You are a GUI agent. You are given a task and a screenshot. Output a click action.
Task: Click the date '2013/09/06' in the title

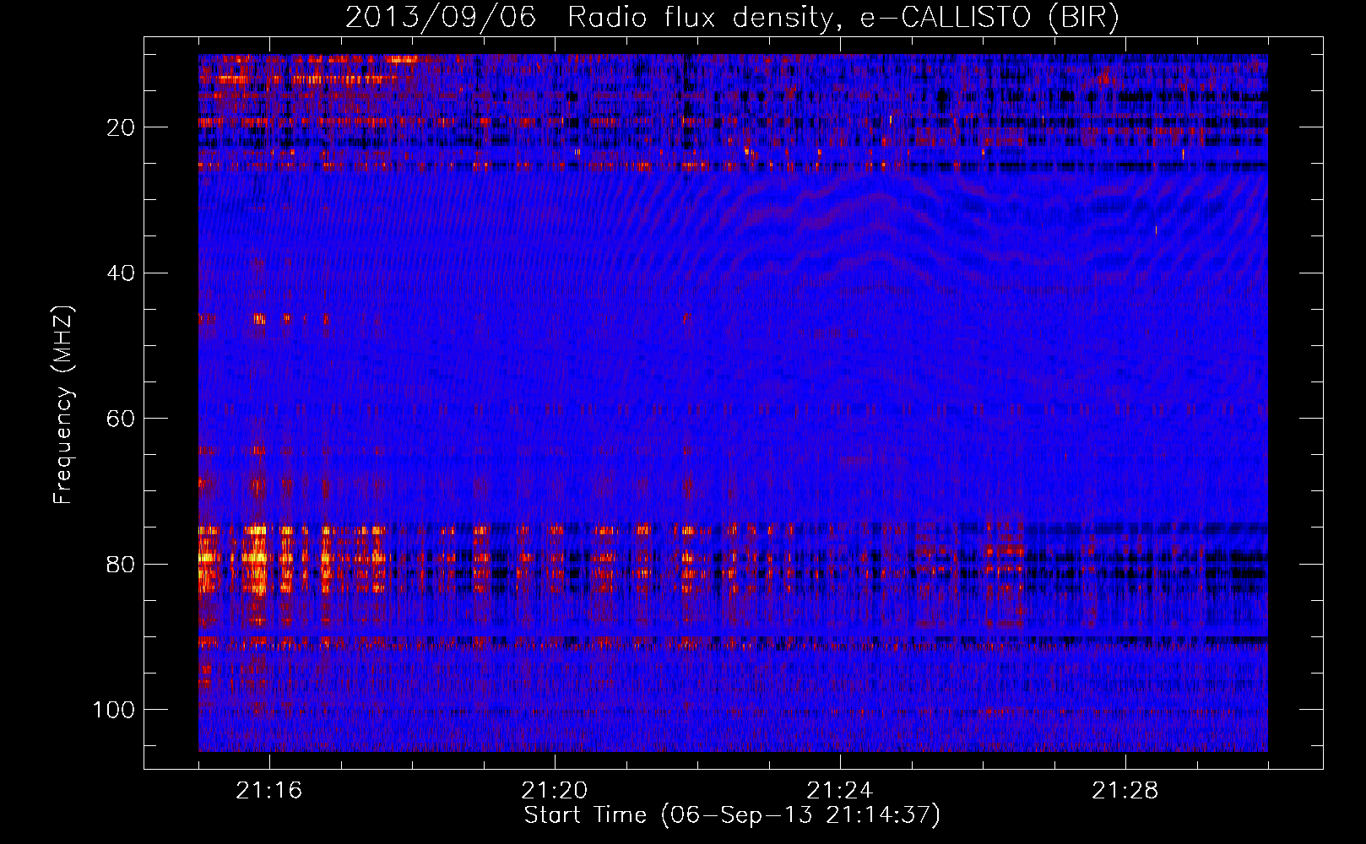[441, 17]
